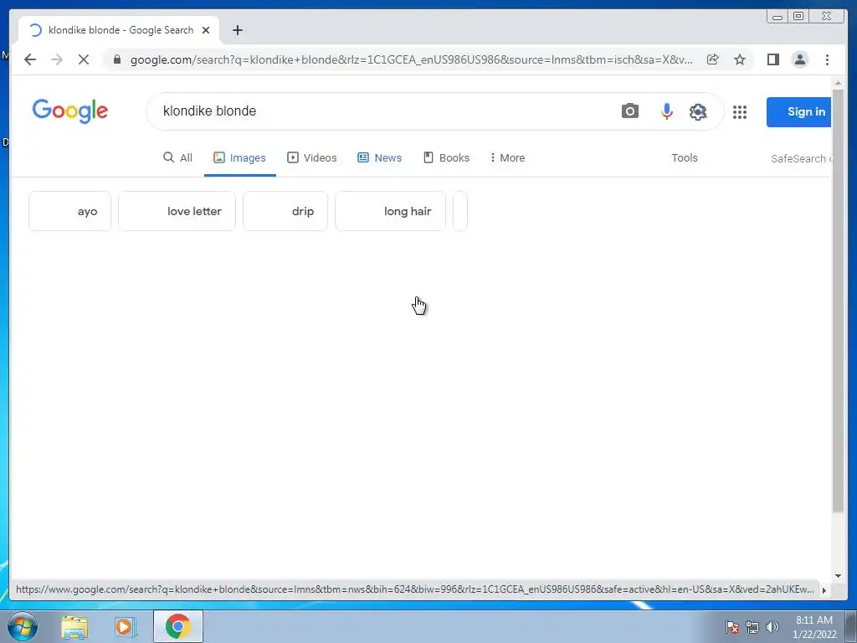The image size is (857, 643).
Task: Click the address bar URL
Action: [411, 59]
